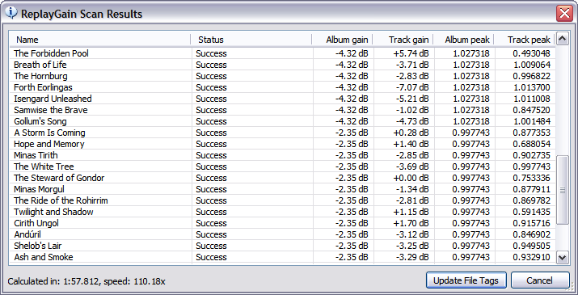Viewport: 578px width, 295px height.
Task: Click track gain -1.02 dB value
Action: pos(412,110)
